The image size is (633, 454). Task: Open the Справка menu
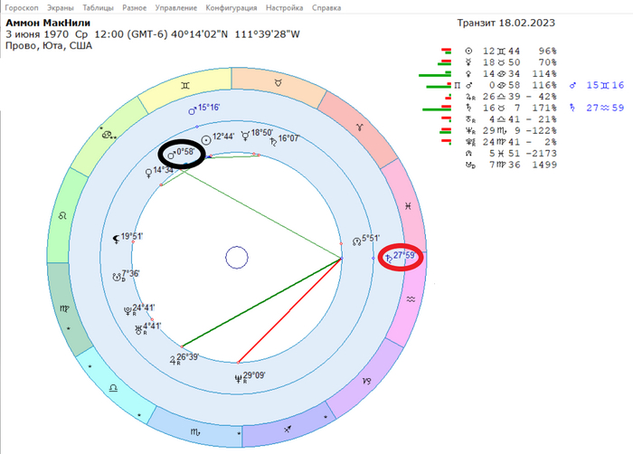pos(326,7)
